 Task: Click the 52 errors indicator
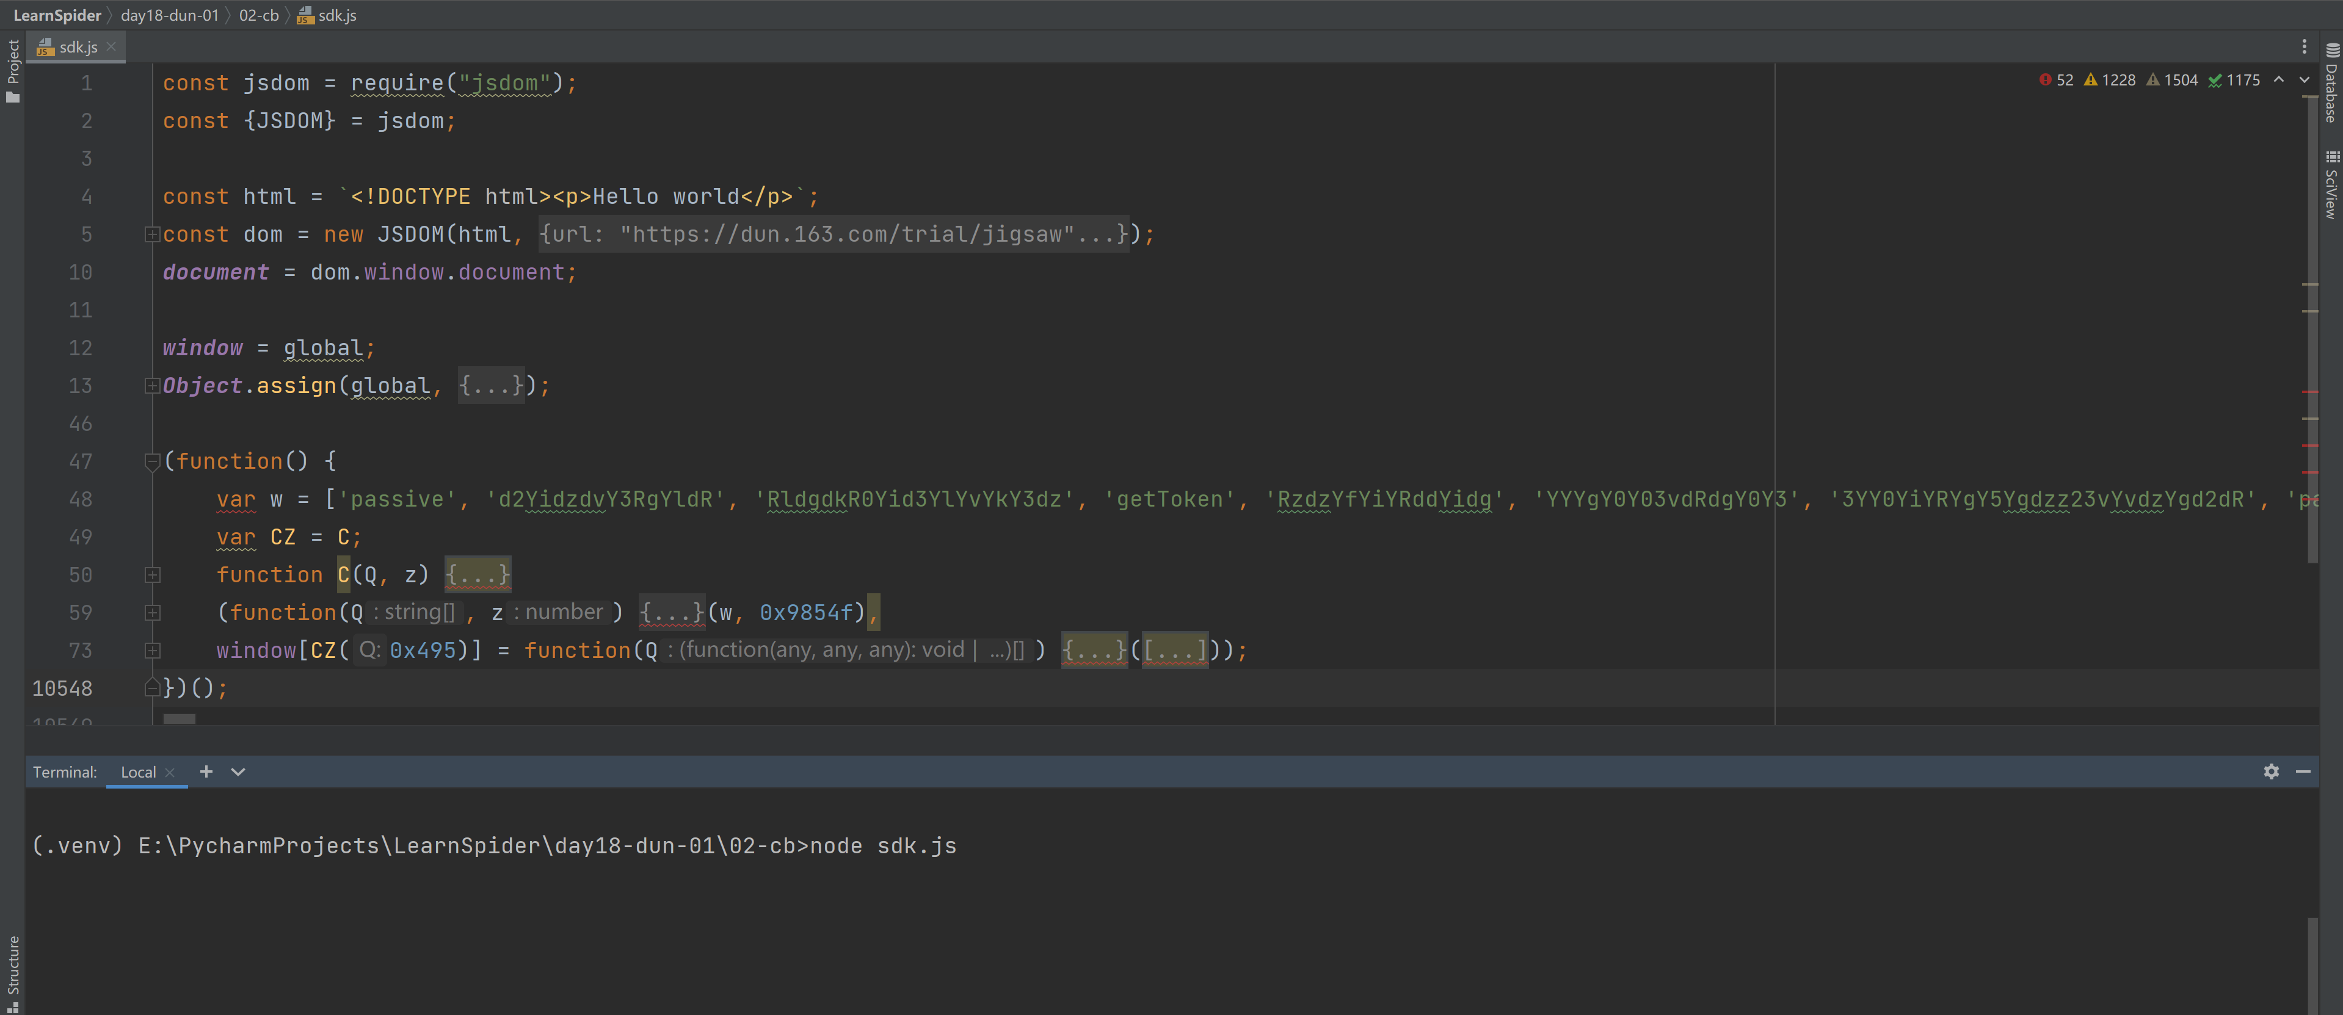tap(2057, 80)
